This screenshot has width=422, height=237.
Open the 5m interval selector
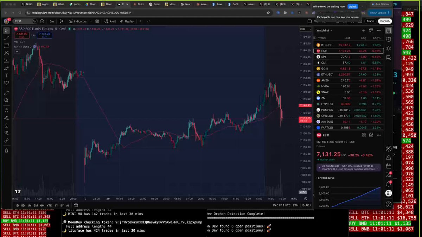coord(52,21)
